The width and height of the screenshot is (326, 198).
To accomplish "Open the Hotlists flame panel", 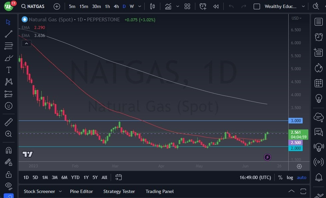I will 319,68.
